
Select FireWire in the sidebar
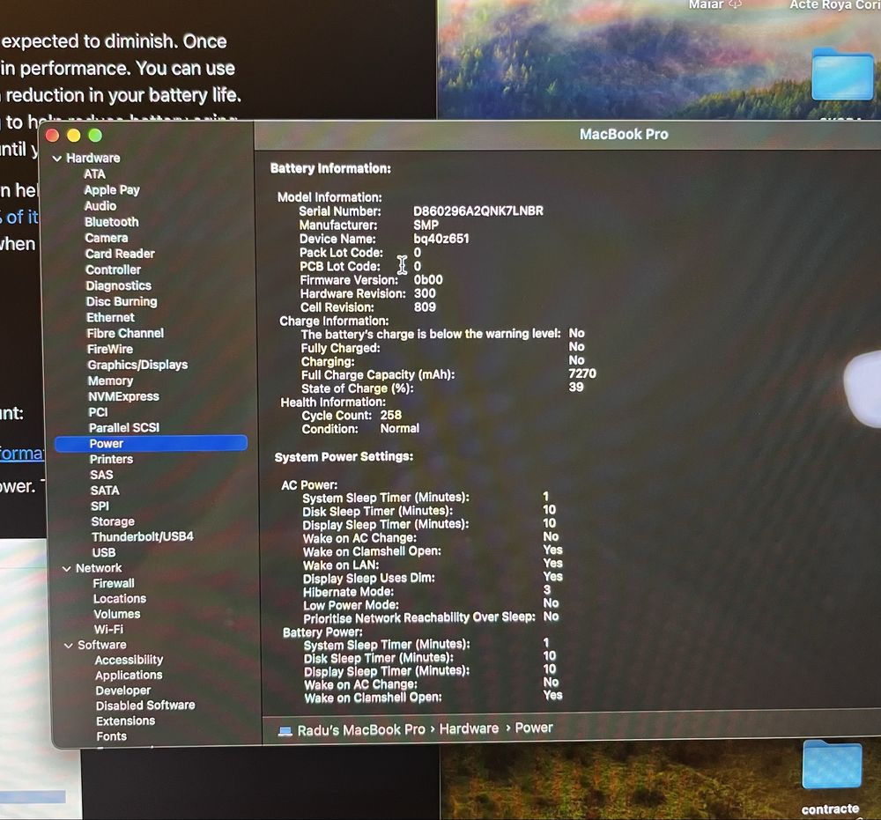click(x=110, y=349)
